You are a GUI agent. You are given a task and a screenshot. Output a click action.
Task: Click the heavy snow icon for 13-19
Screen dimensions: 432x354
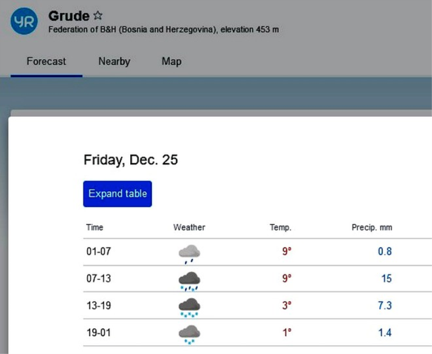tap(189, 306)
